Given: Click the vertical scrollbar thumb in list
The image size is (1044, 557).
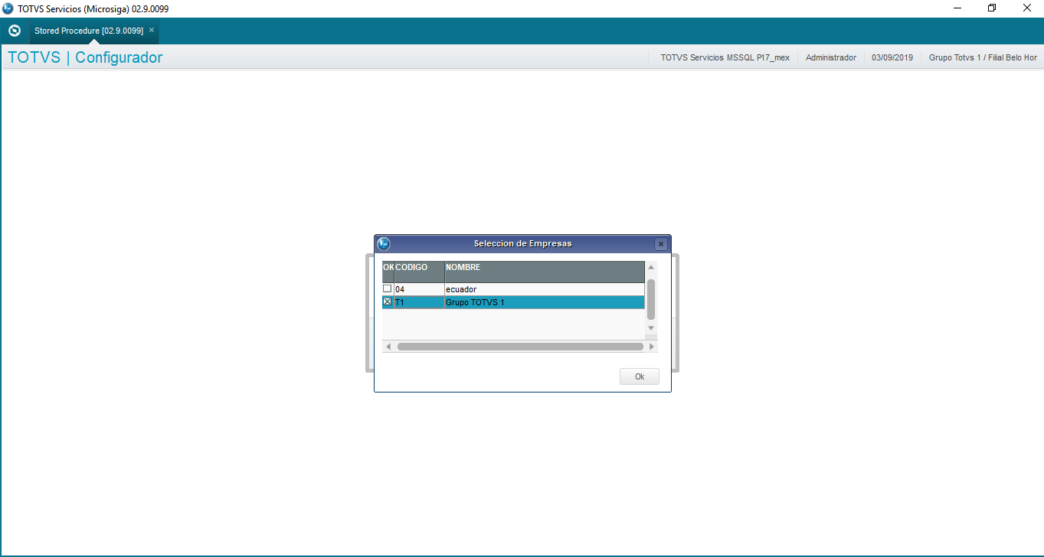Looking at the screenshot, I should click(651, 299).
